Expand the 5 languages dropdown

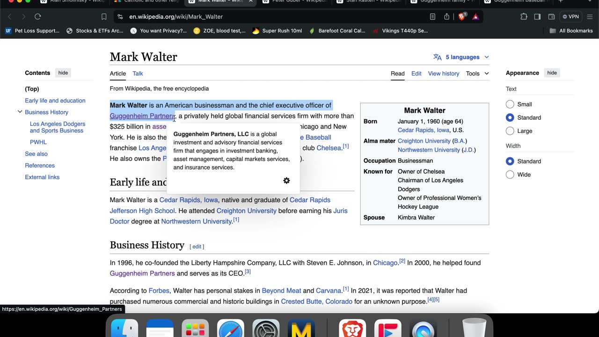tap(462, 57)
